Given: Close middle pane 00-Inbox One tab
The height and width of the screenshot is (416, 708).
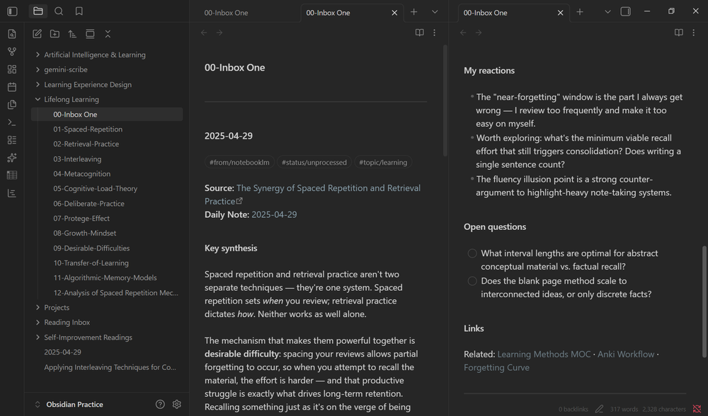Looking at the screenshot, I should [x=394, y=13].
